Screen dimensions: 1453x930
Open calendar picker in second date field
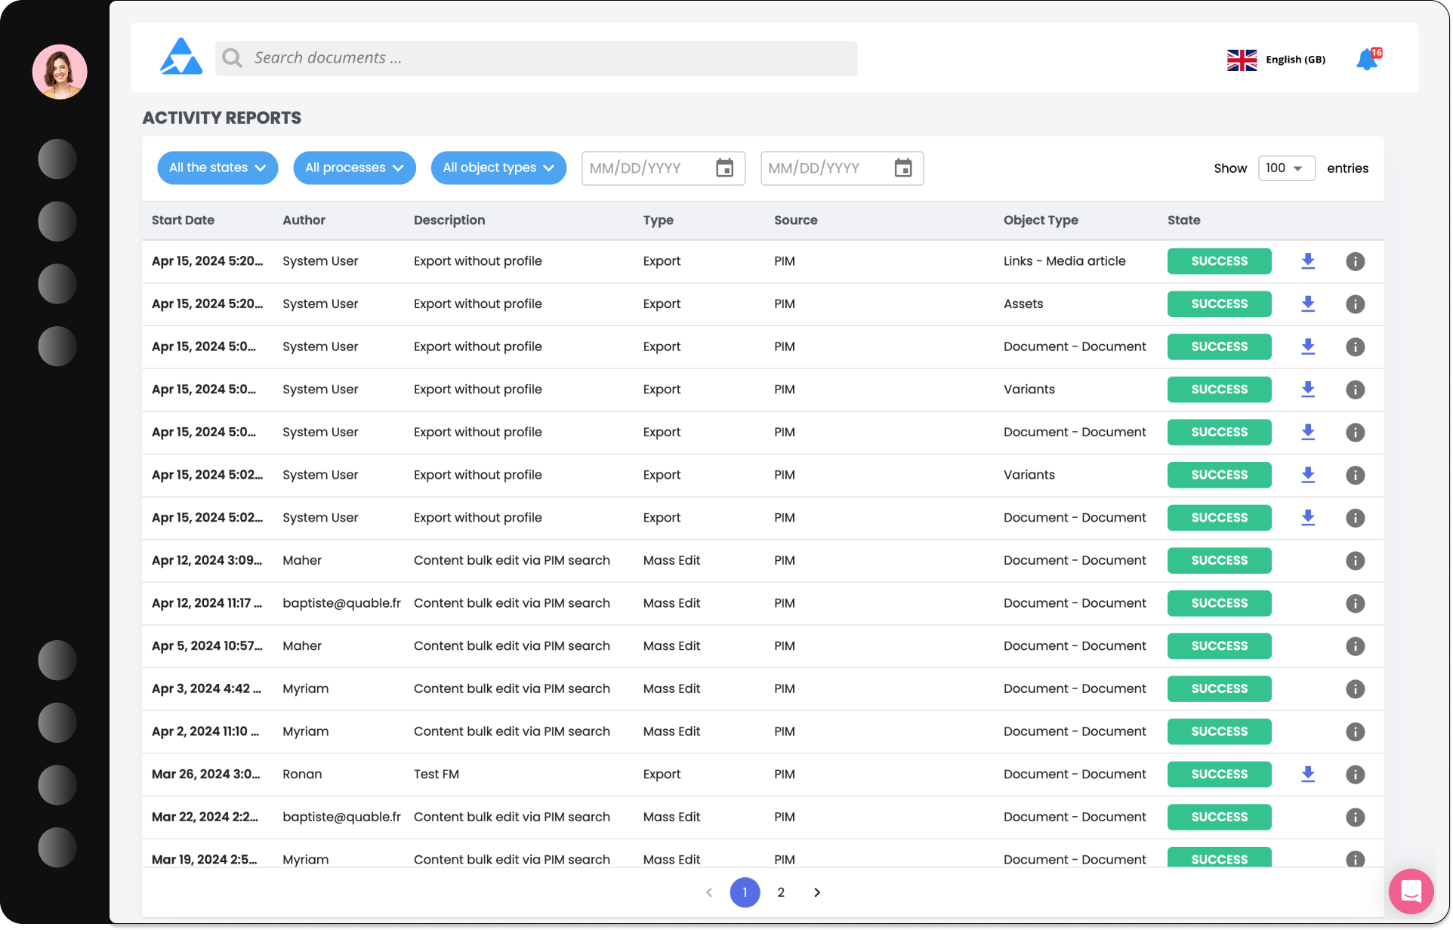[902, 168]
